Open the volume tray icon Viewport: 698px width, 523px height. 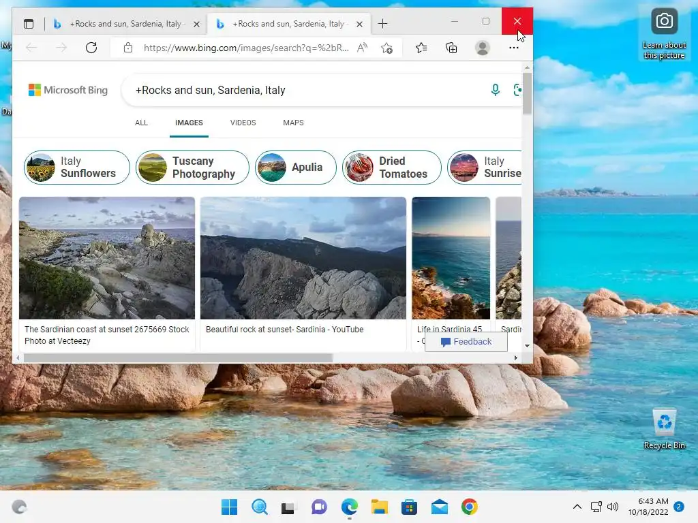pos(613,507)
